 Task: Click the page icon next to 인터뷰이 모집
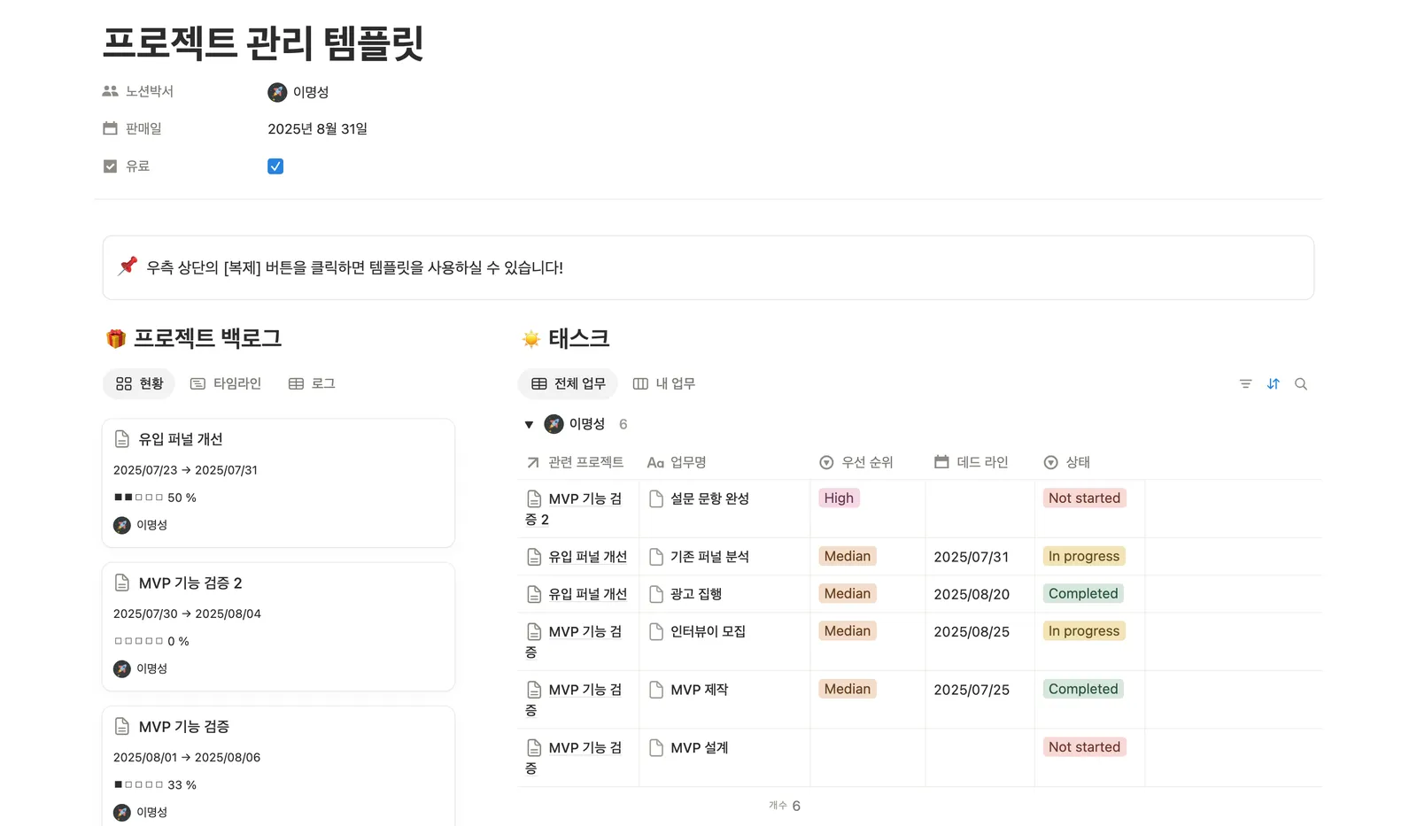pyautogui.click(x=656, y=631)
